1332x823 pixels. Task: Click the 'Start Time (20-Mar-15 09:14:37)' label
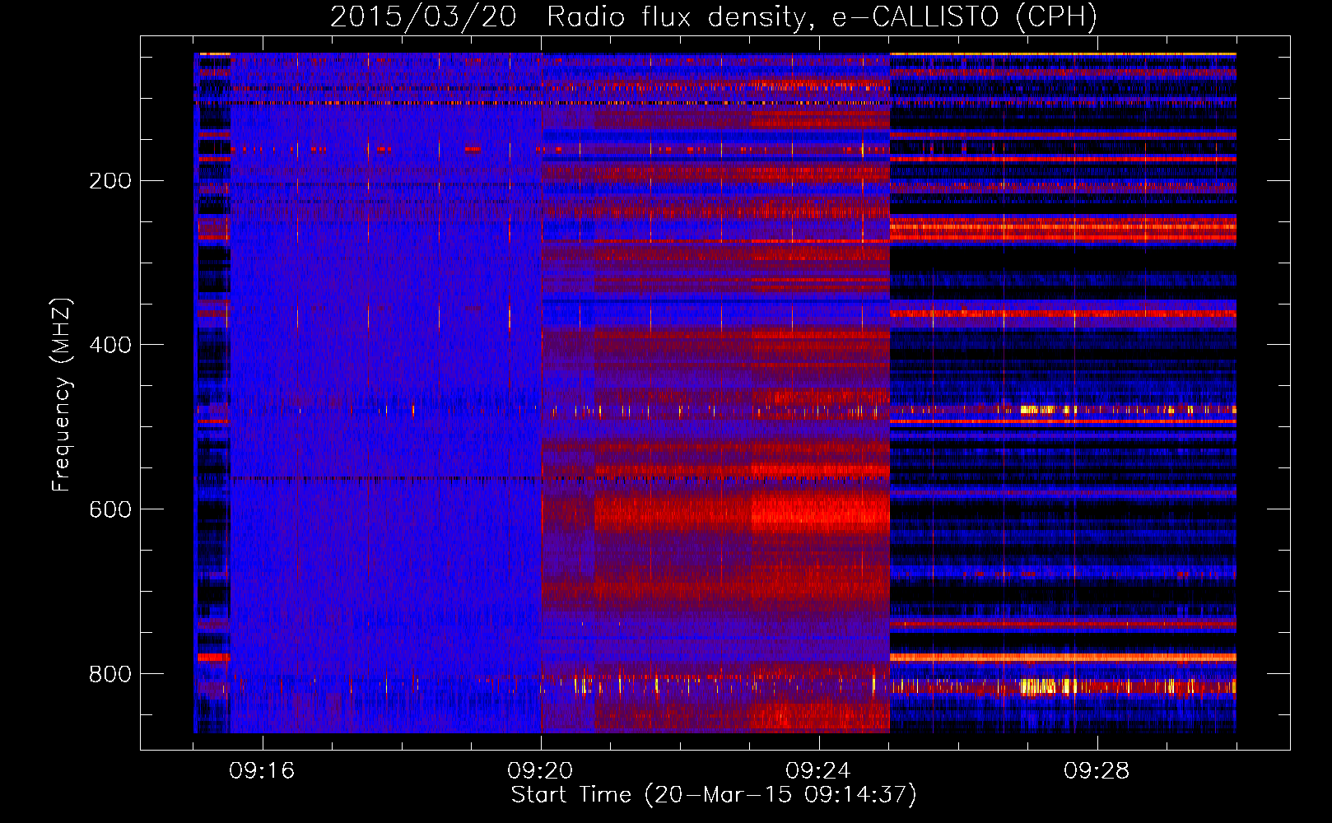(x=714, y=795)
